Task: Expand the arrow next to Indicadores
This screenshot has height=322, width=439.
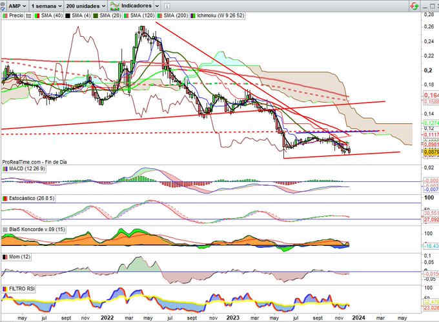Action: pyautogui.click(x=157, y=6)
